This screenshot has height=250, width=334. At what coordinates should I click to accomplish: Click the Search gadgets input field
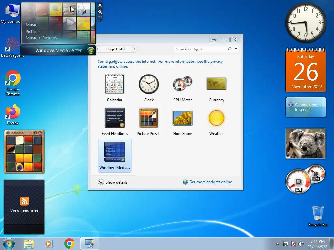(200, 49)
